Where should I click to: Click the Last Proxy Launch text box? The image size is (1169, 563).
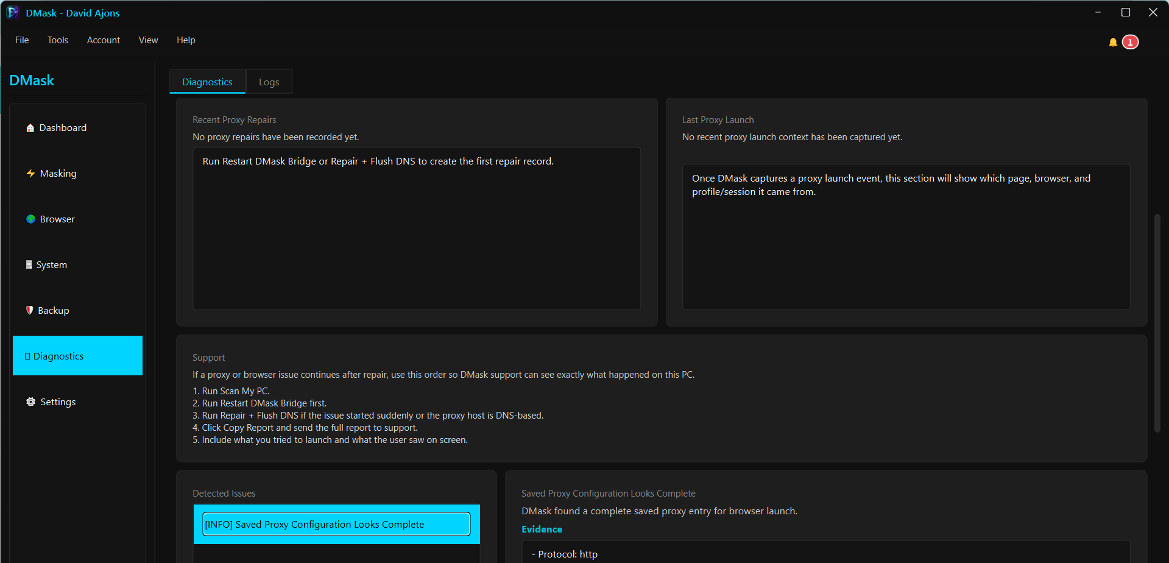pyautogui.click(x=906, y=236)
